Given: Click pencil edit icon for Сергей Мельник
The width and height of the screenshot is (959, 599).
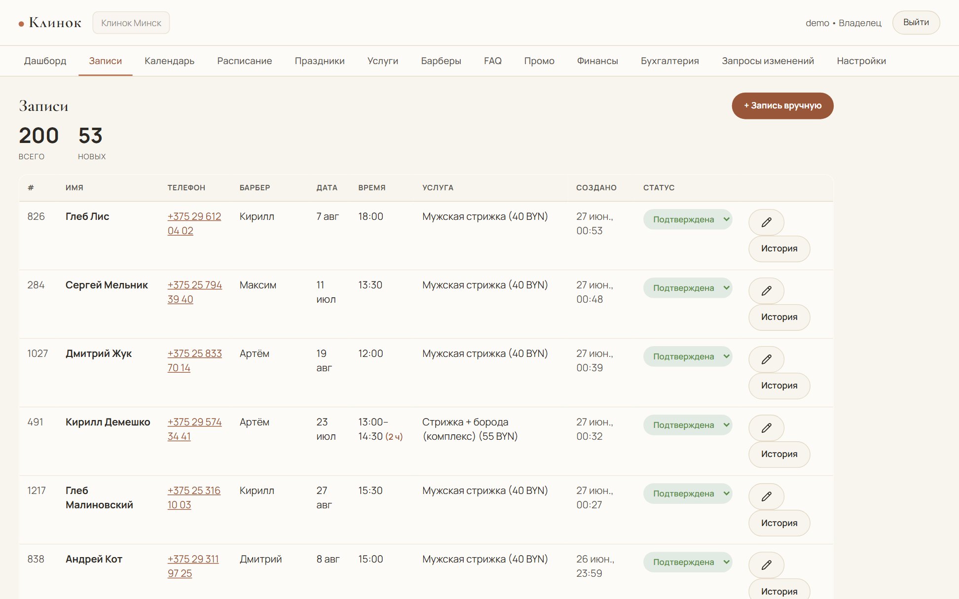Looking at the screenshot, I should point(766,291).
